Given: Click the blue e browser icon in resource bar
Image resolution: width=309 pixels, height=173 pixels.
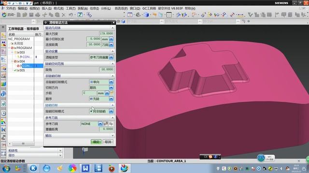Looking at the screenshot, I should [3, 94].
